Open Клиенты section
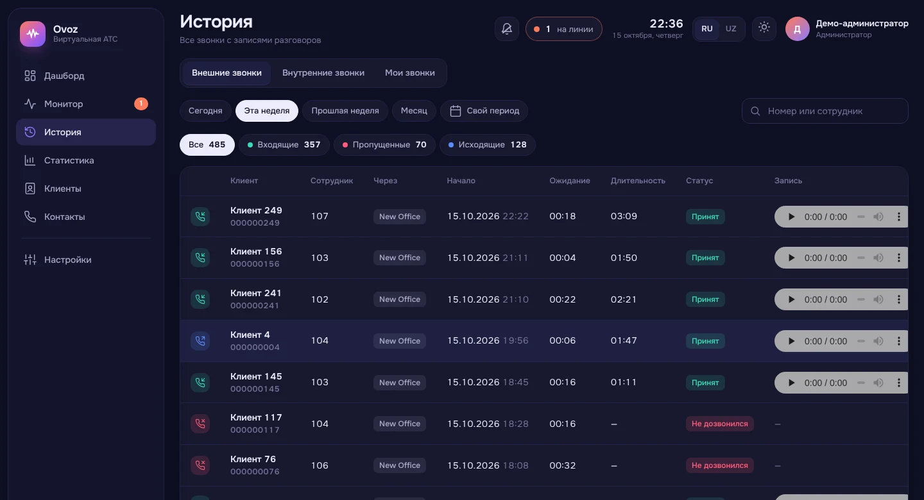 pyautogui.click(x=86, y=188)
